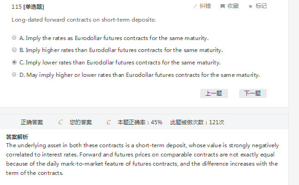Screen dimensions: 299x185
Task: Select the selected option C radio button
Action: 14,62
